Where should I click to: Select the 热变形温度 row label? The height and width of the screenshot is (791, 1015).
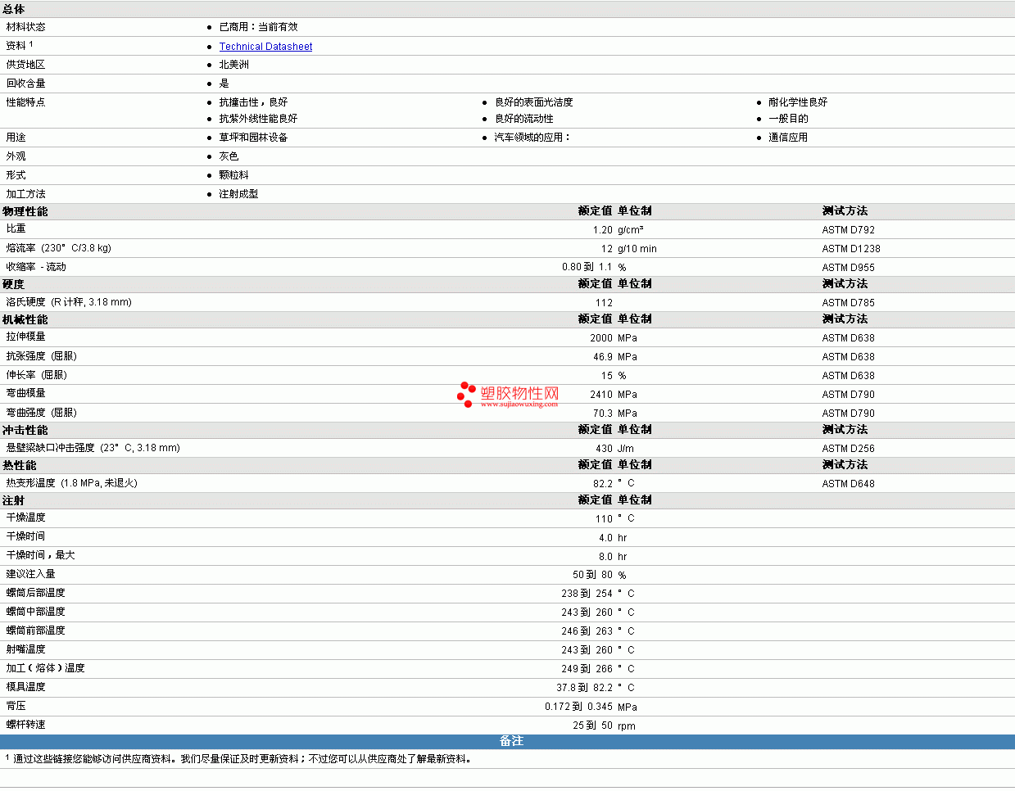[71, 483]
